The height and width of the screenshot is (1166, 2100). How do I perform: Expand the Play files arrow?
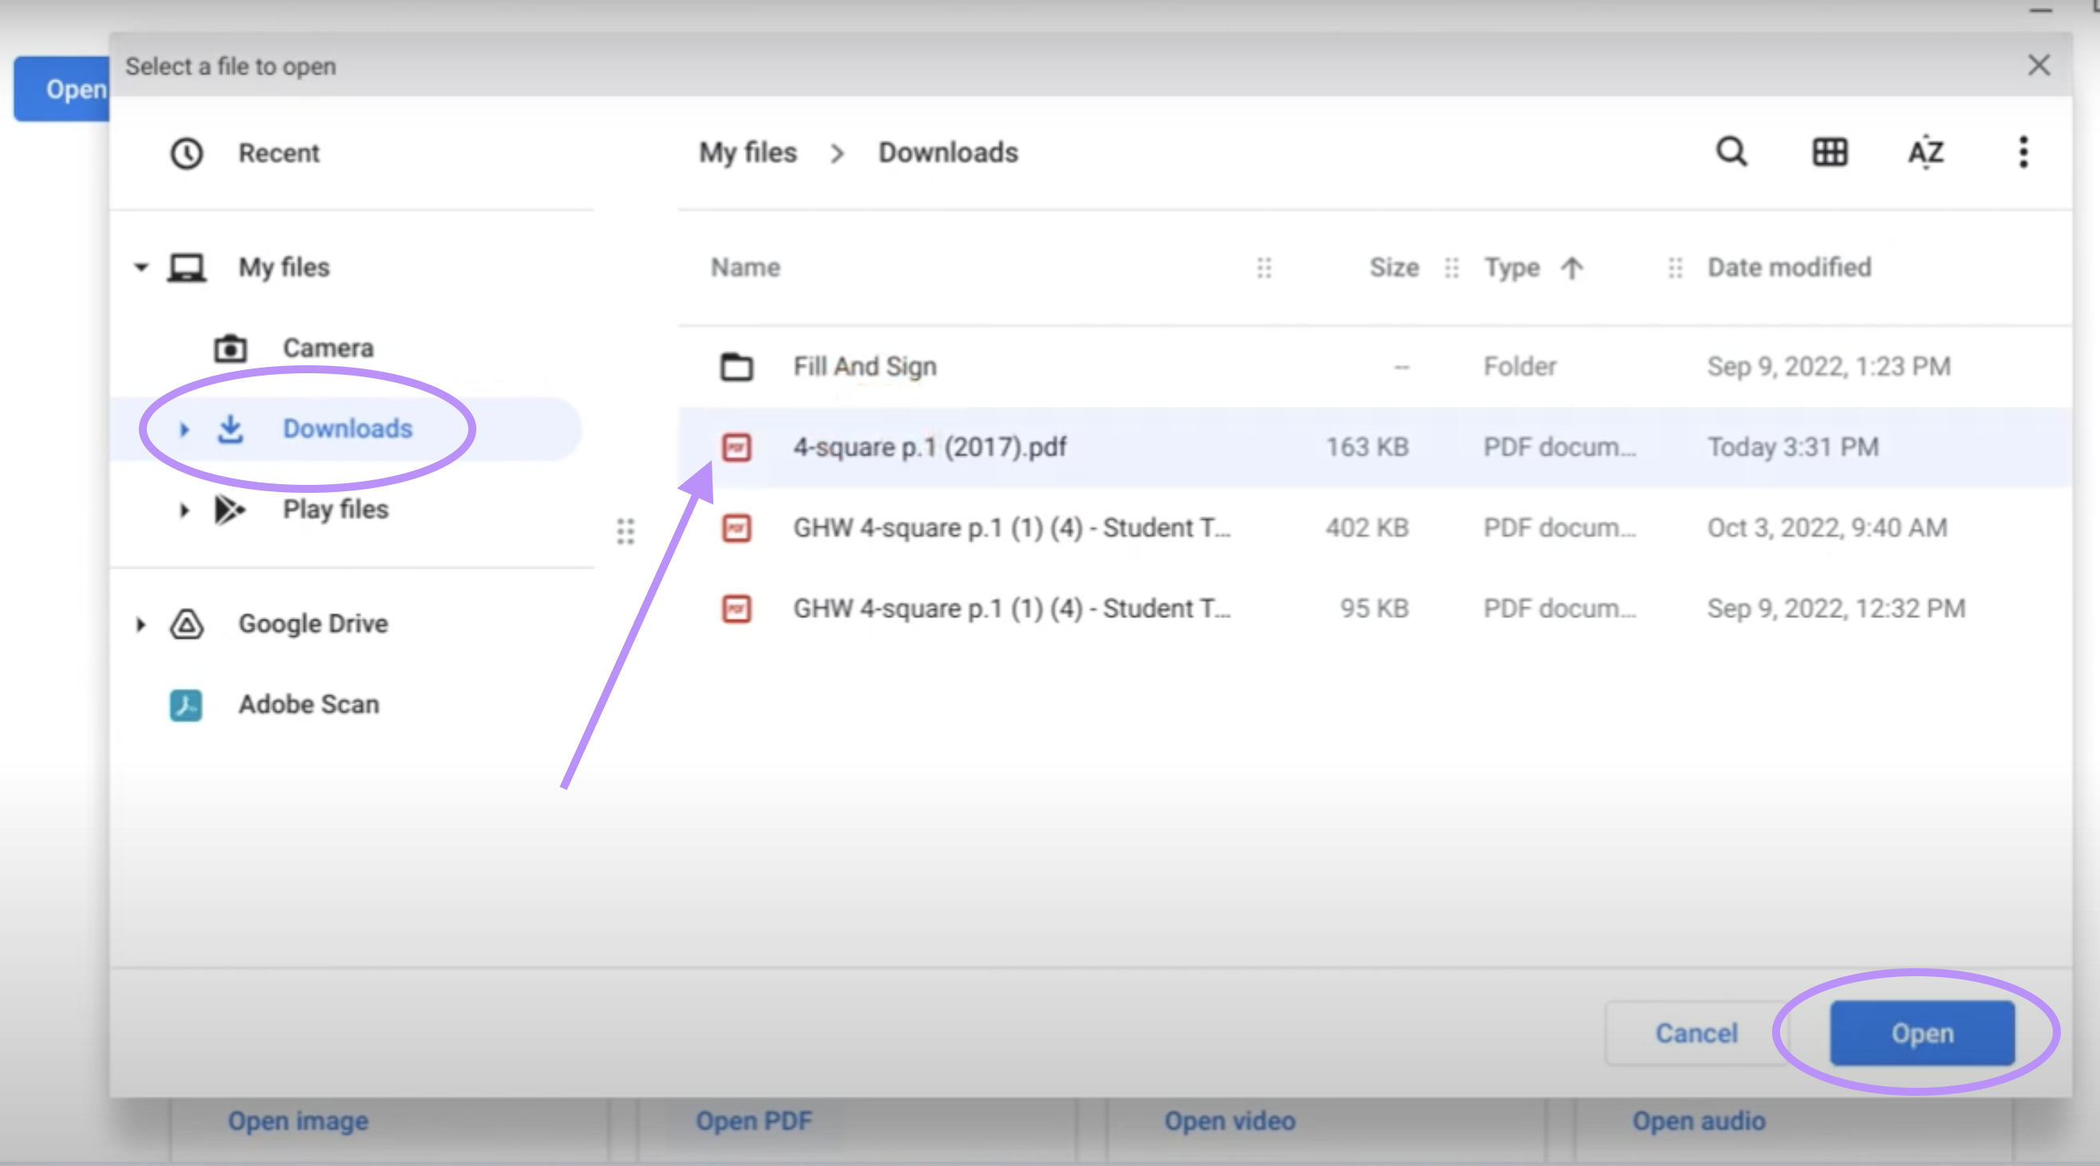click(x=184, y=510)
